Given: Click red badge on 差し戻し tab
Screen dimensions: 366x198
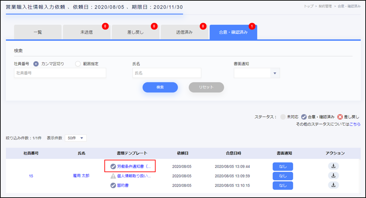Looking at the screenshot, I should [x=154, y=26].
